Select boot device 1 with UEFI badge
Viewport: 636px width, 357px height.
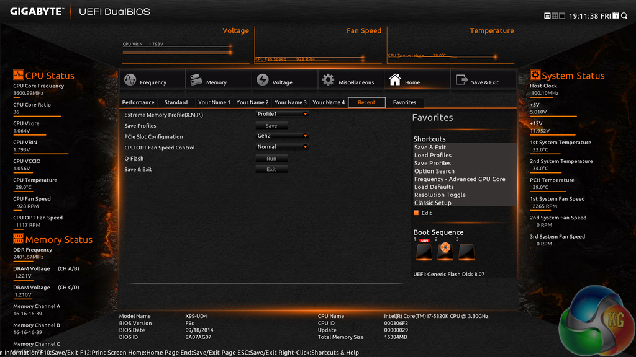pos(424,251)
